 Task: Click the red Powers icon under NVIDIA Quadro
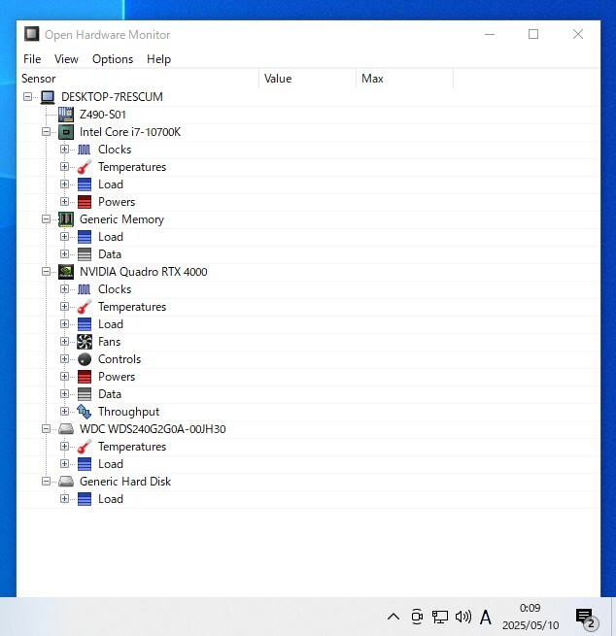click(85, 377)
